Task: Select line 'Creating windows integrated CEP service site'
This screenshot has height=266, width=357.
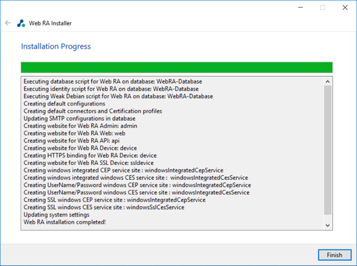Action: 123,170
